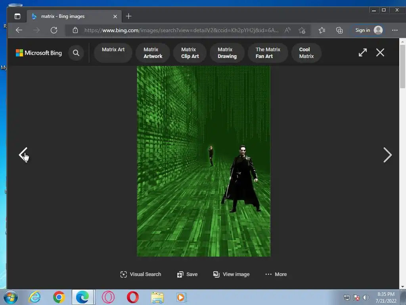Add this page to favorites
This screenshot has width=406, height=305.
[302, 30]
